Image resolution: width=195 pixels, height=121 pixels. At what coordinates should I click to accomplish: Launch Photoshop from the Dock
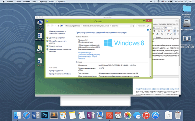(45, 115)
